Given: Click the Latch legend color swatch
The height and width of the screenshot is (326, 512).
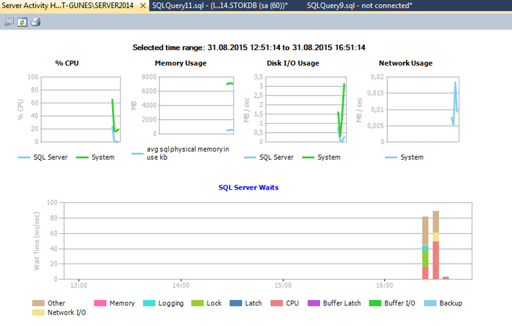Looking at the screenshot, I should pyautogui.click(x=236, y=303).
